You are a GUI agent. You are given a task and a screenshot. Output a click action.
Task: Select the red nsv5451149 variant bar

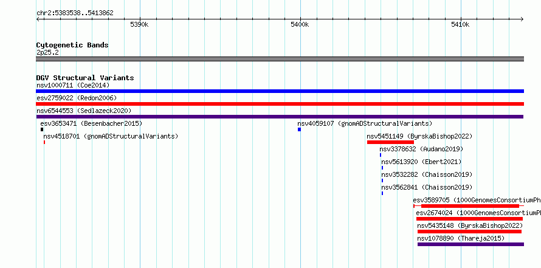(390, 142)
